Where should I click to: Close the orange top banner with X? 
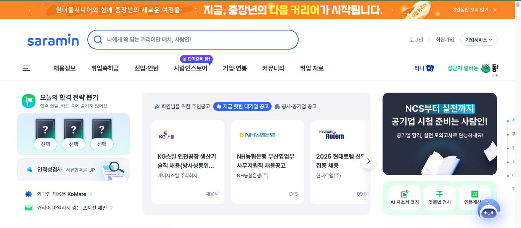[x=495, y=10]
